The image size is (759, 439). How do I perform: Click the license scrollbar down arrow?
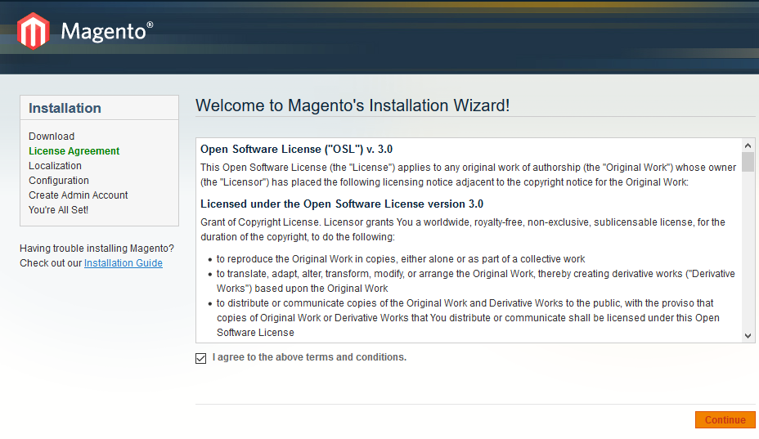[748, 335]
